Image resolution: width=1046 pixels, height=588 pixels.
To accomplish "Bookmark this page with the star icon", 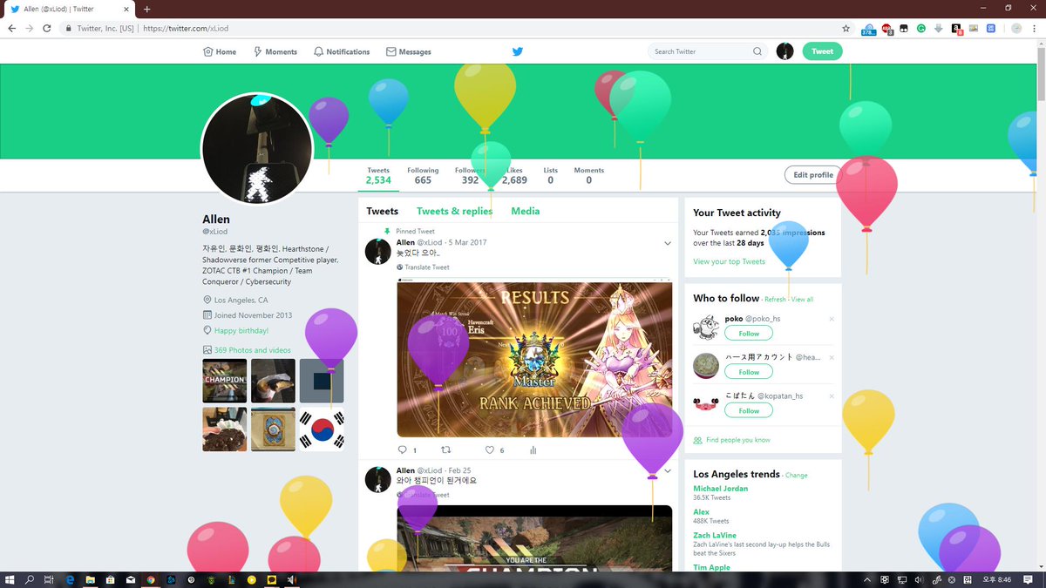I will pyautogui.click(x=846, y=28).
